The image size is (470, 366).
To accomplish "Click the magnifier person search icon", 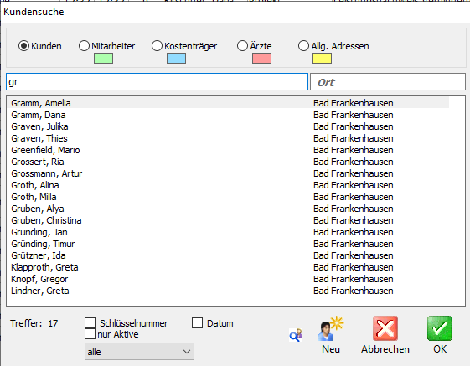I will click(296, 335).
